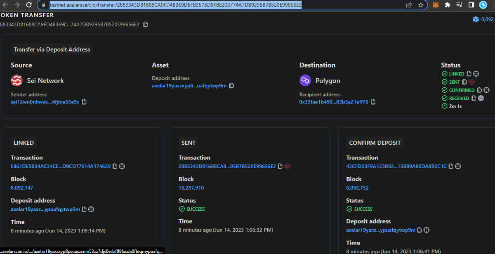Open Axelar explorer icon beside 43CFD03F transaction
Viewport: 495px width, 254px height.
point(458,166)
